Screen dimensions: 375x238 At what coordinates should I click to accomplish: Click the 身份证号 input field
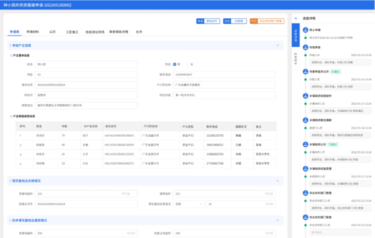click(x=86, y=85)
